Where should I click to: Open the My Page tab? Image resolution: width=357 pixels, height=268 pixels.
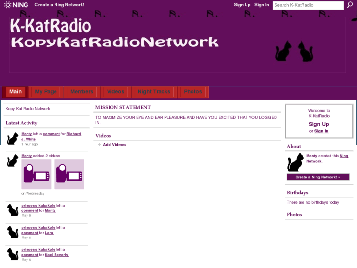[x=46, y=92]
